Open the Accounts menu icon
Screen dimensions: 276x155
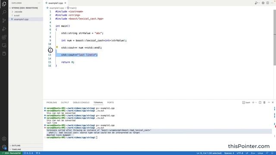pyautogui.click(x=4, y=139)
